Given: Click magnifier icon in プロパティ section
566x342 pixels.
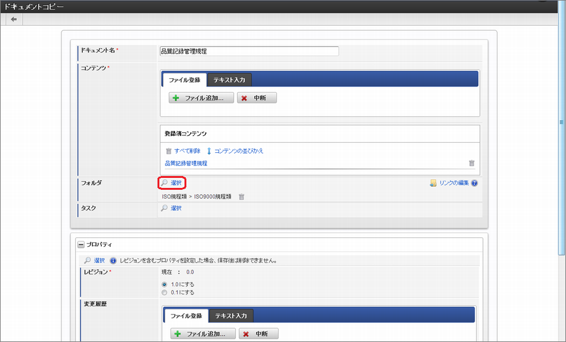Looking at the screenshot, I should 87,261.
